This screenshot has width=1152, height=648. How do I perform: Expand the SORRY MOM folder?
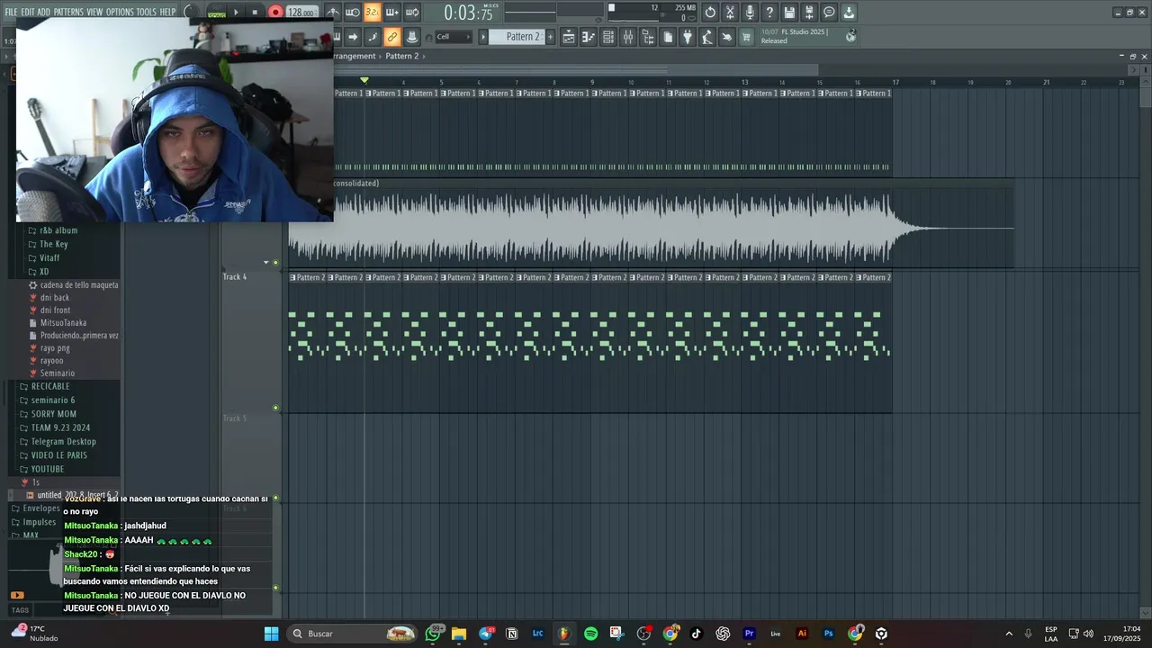click(x=54, y=414)
